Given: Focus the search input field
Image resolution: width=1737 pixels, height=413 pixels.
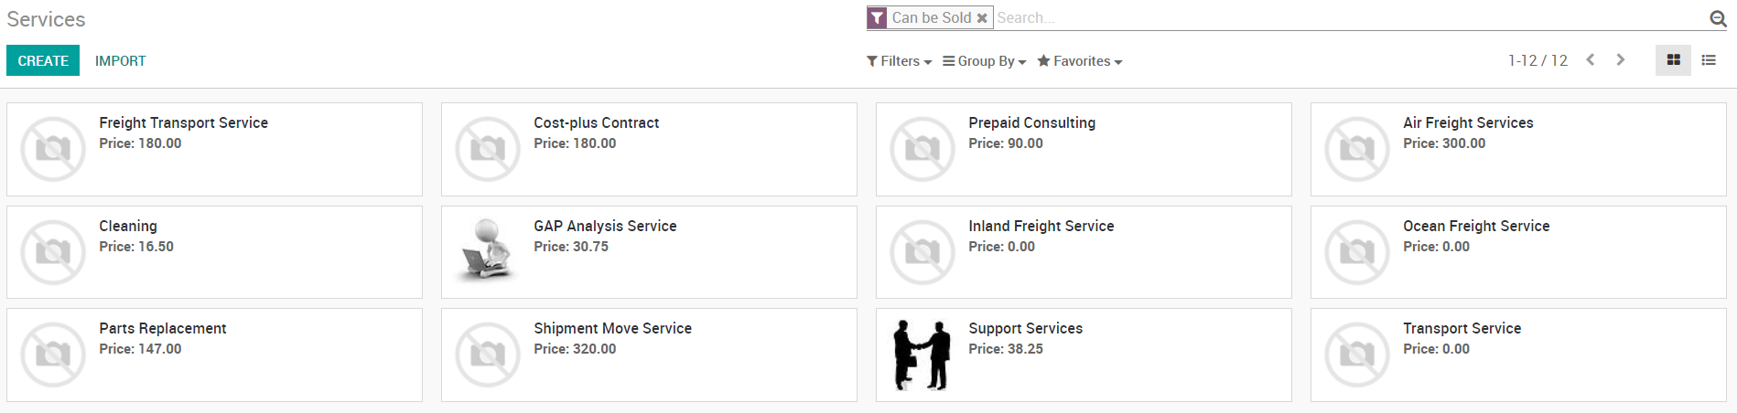Looking at the screenshot, I should pos(1345,18).
